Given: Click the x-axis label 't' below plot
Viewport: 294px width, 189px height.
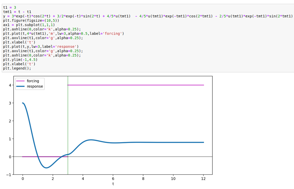Looking at the screenshot, I should [x=113, y=184].
